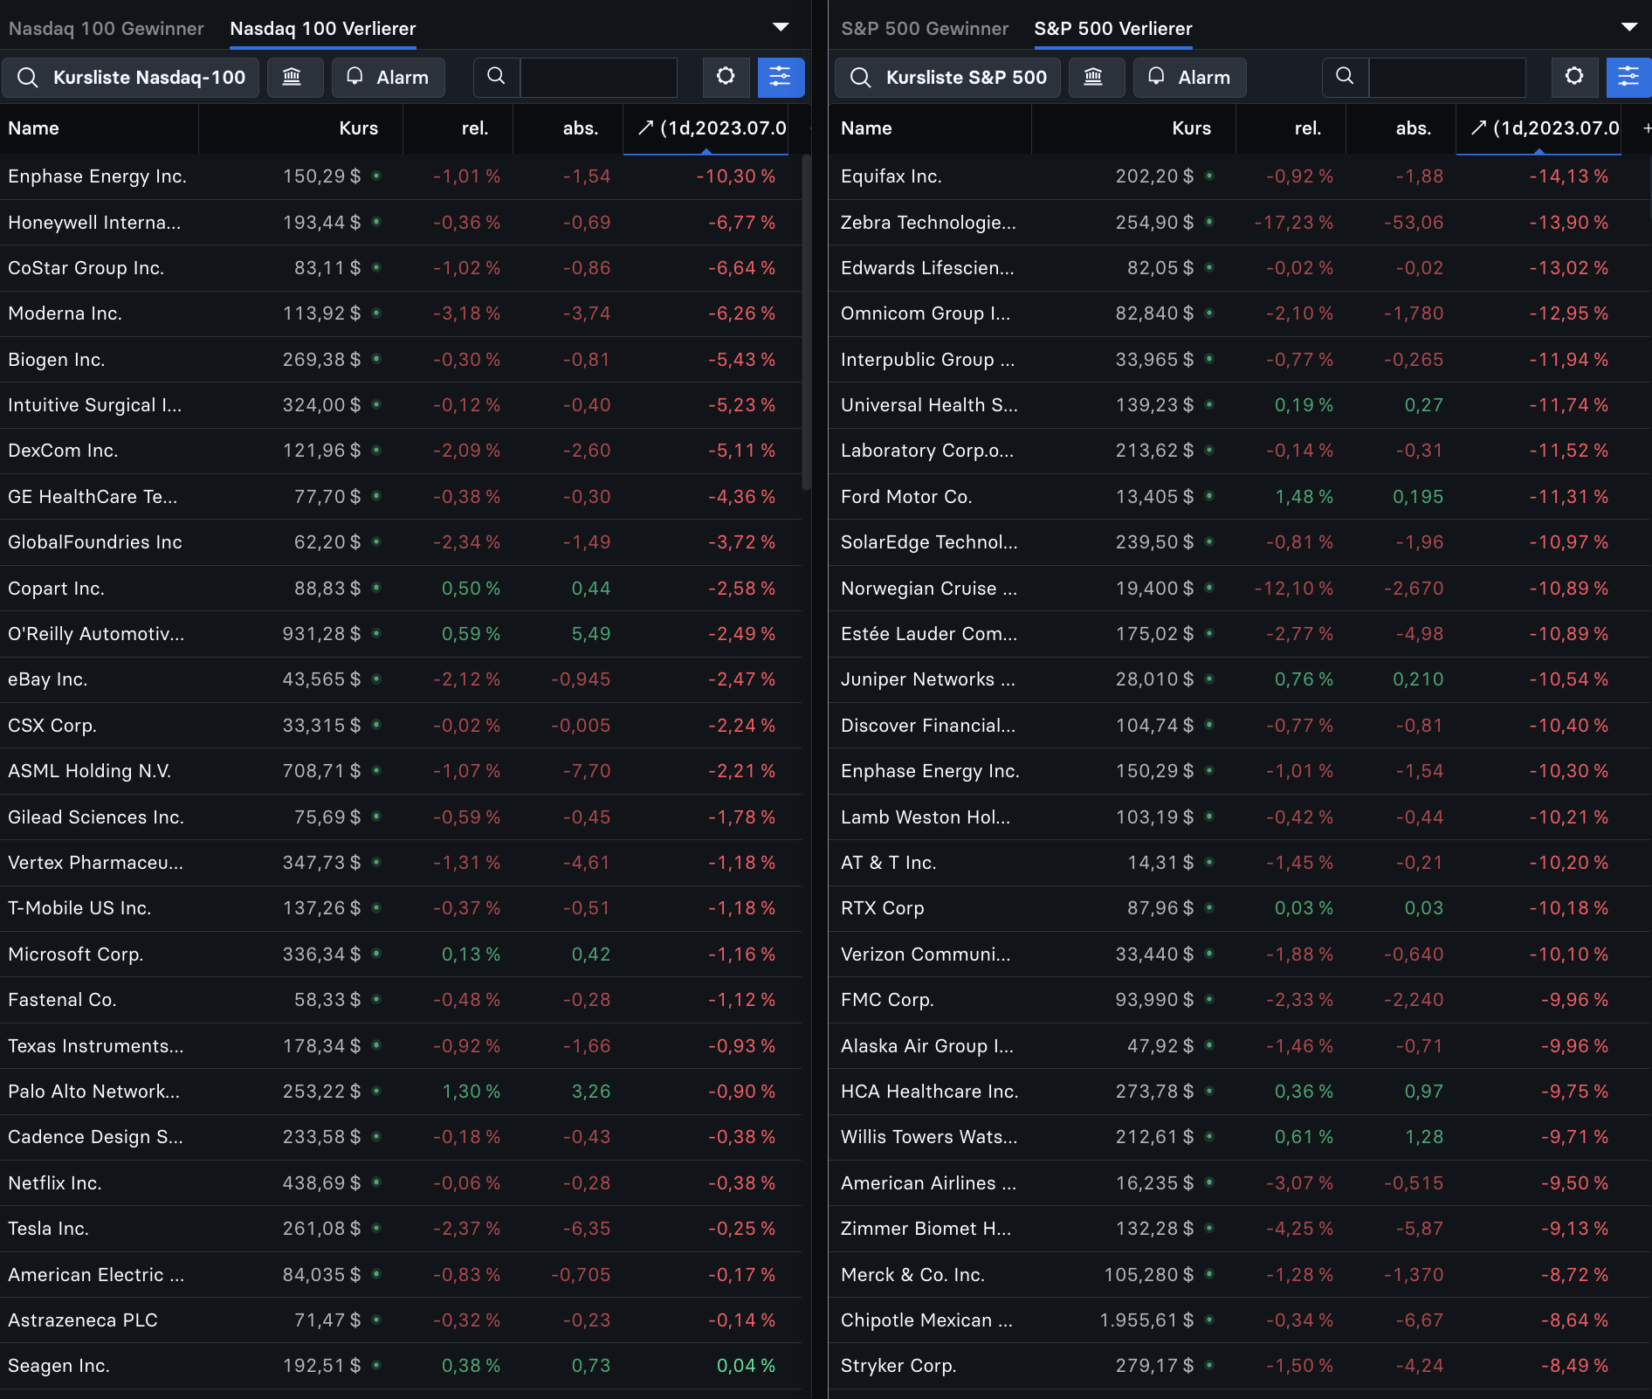Open Kursliste Nasdaq-100 button
This screenshot has height=1399, width=1652.
[131, 77]
